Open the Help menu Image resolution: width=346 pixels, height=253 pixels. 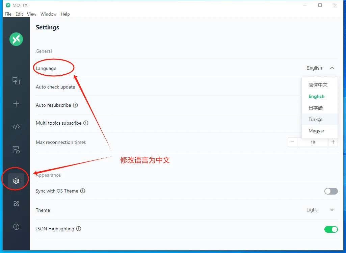coord(65,14)
